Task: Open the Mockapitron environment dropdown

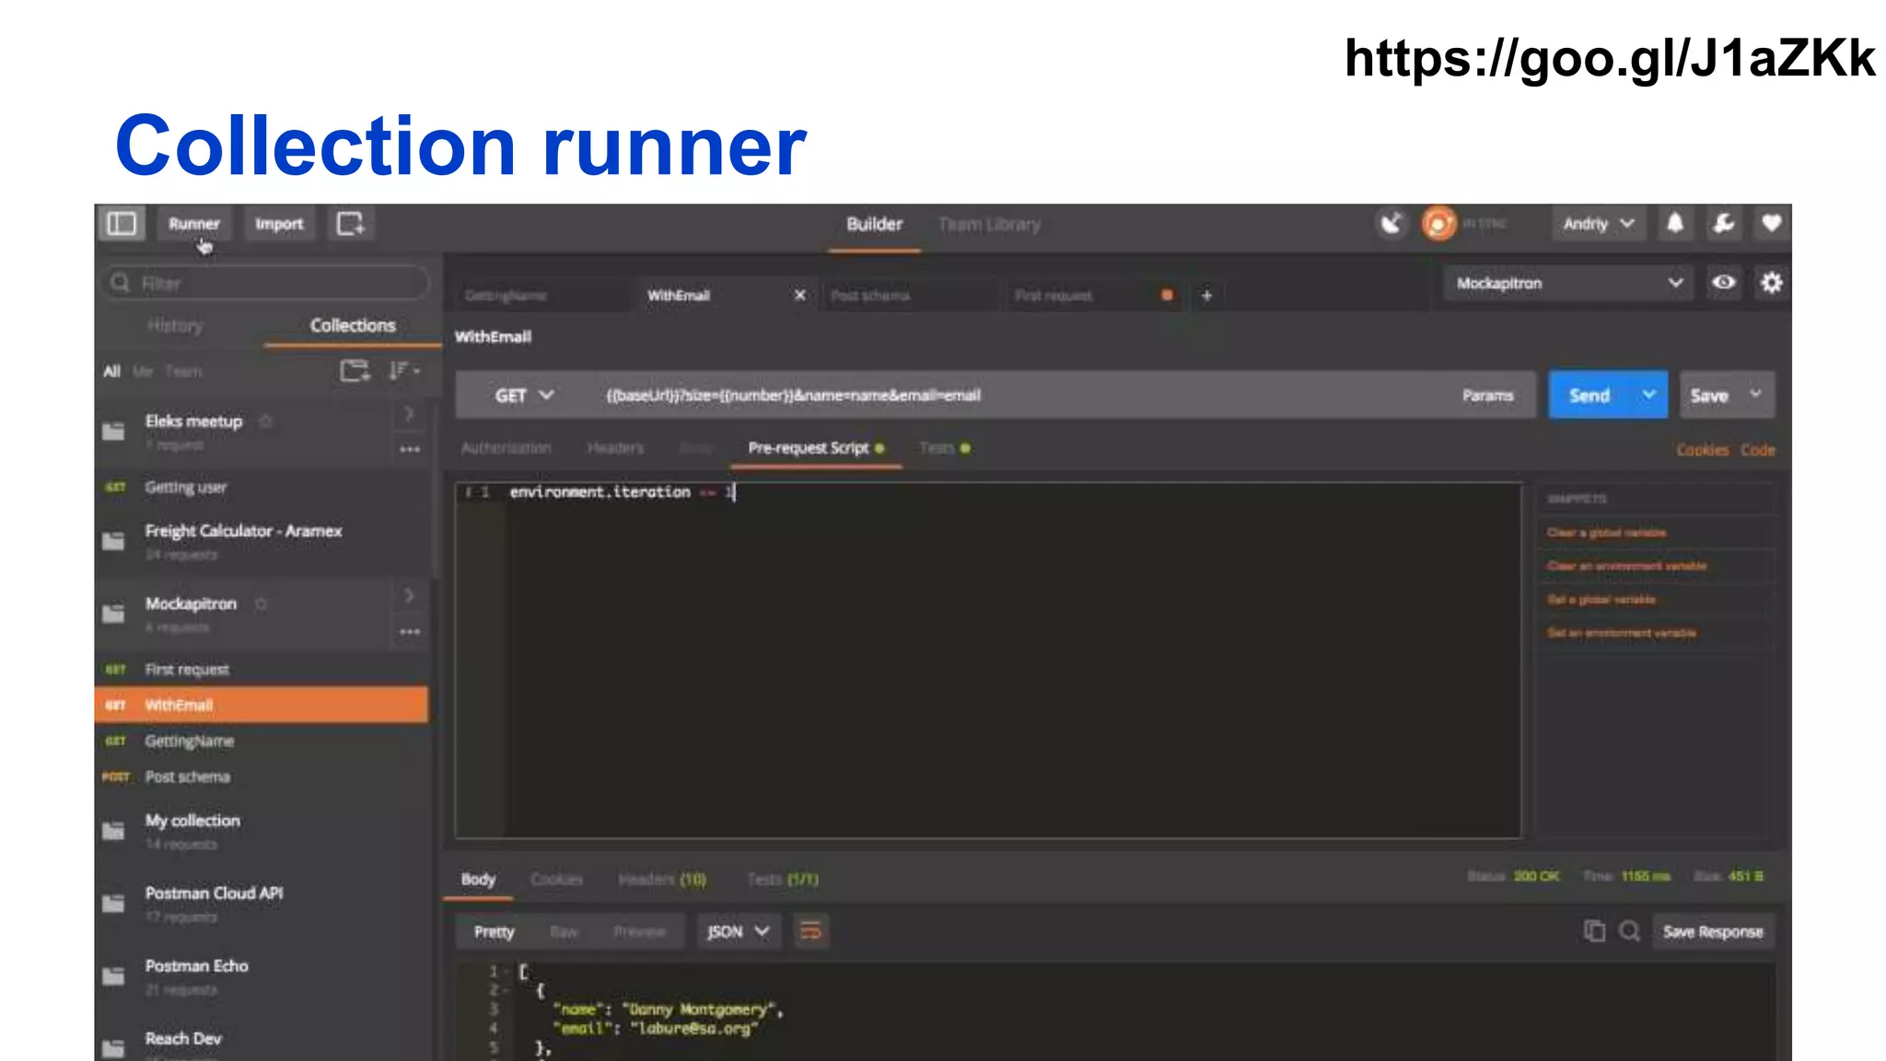Action: click(1568, 284)
